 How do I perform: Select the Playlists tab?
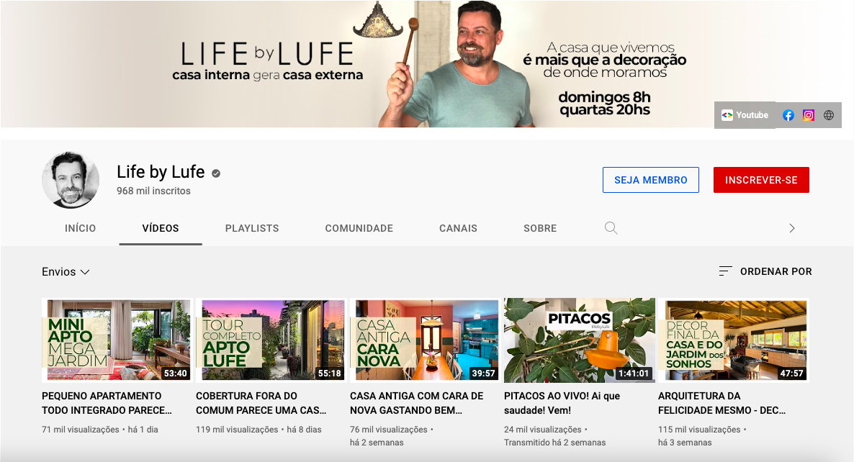tap(252, 228)
